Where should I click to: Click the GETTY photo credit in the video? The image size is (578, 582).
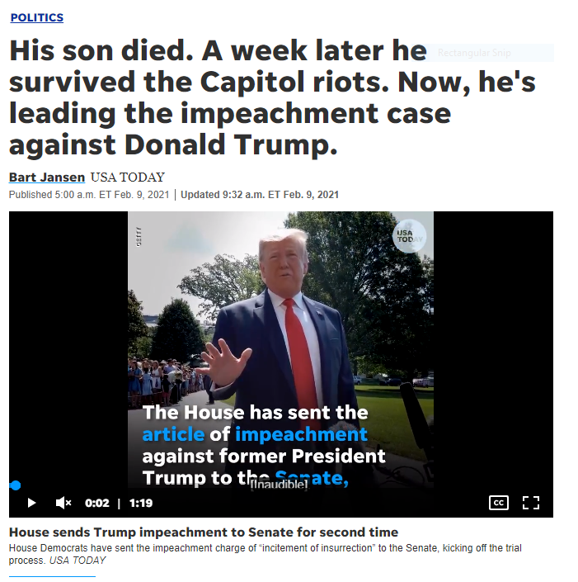pos(139,236)
